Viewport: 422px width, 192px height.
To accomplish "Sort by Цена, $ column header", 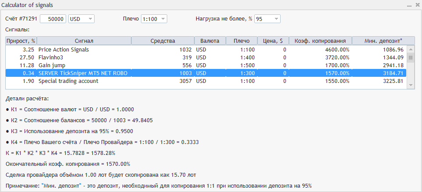I will click(x=273, y=41).
